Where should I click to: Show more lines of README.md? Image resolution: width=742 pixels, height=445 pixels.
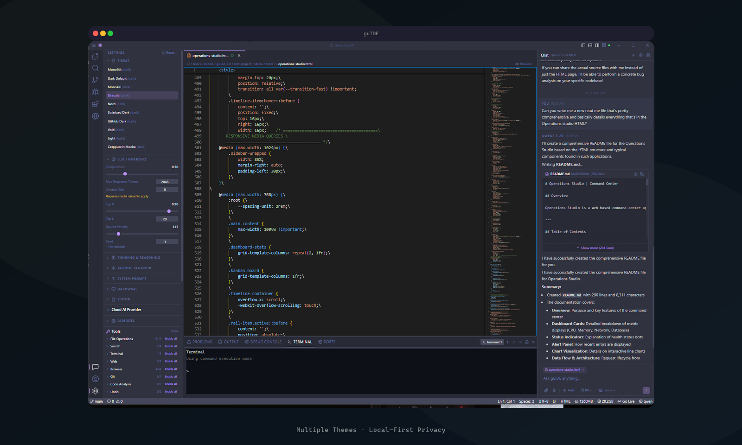(x=595, y=248)
